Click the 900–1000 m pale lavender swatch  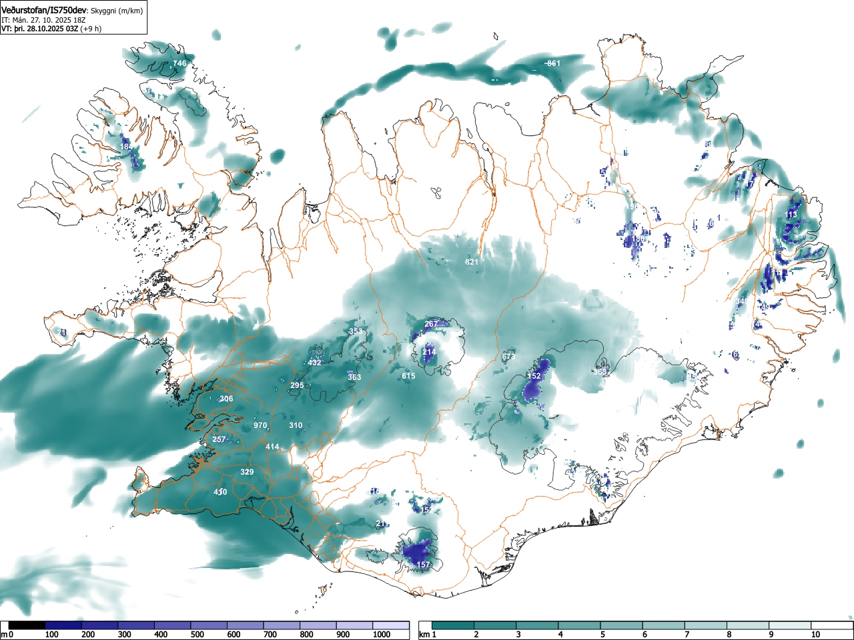pos(354,625)
